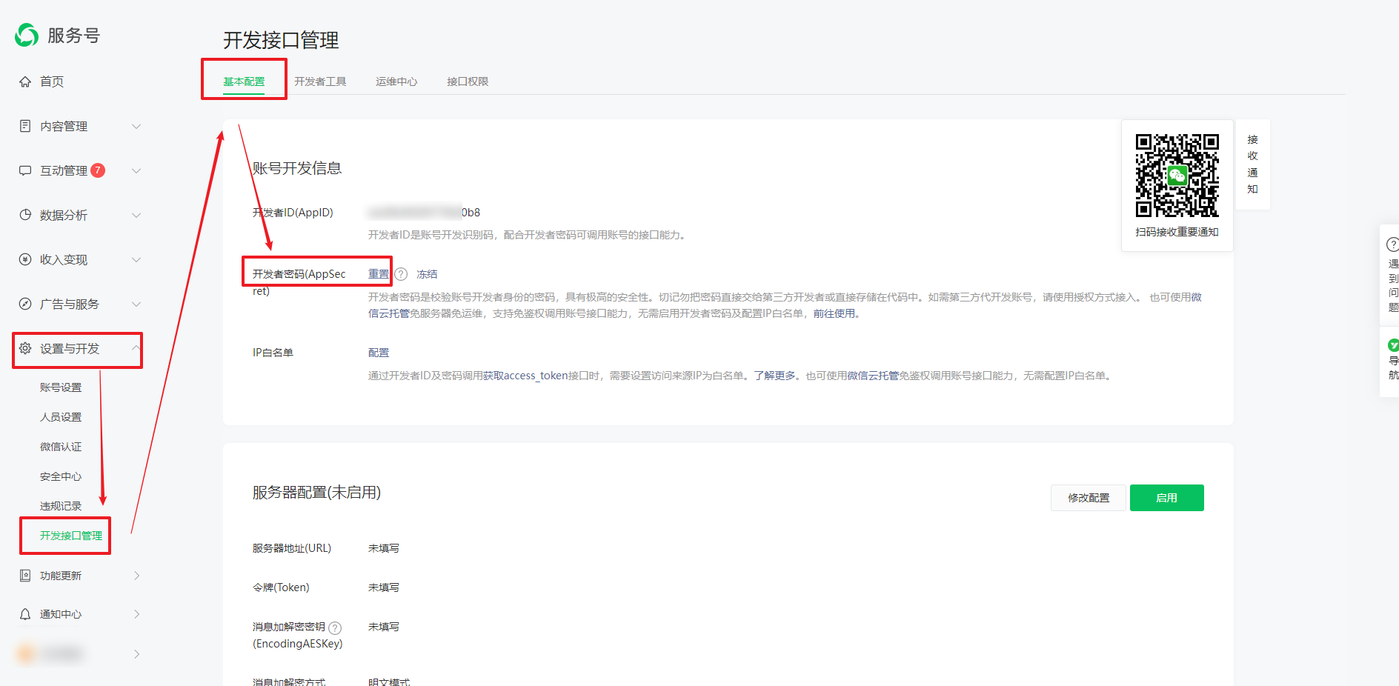Click the 获取access_token link text
This screenshot has width=1399, height=686.
click(525, 376)
